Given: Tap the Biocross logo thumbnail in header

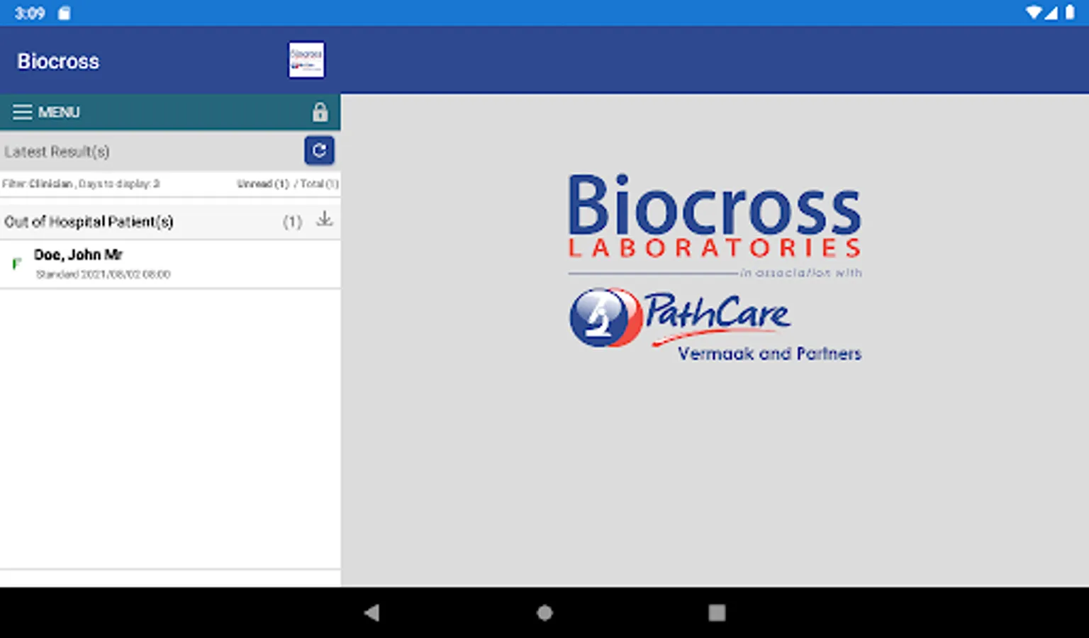Looking at the screenshot, I should click(x=306, y=60).
